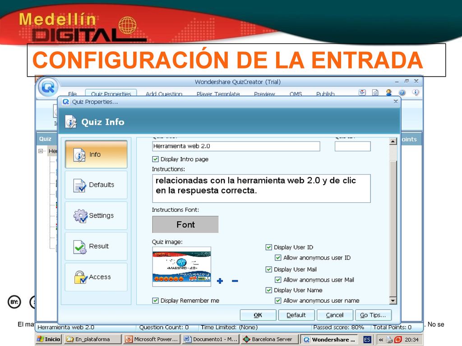Open the File menu
Image resolution: width=462 pixels, height=346 pixels.
pyautogui.click(x=72, y=94)
